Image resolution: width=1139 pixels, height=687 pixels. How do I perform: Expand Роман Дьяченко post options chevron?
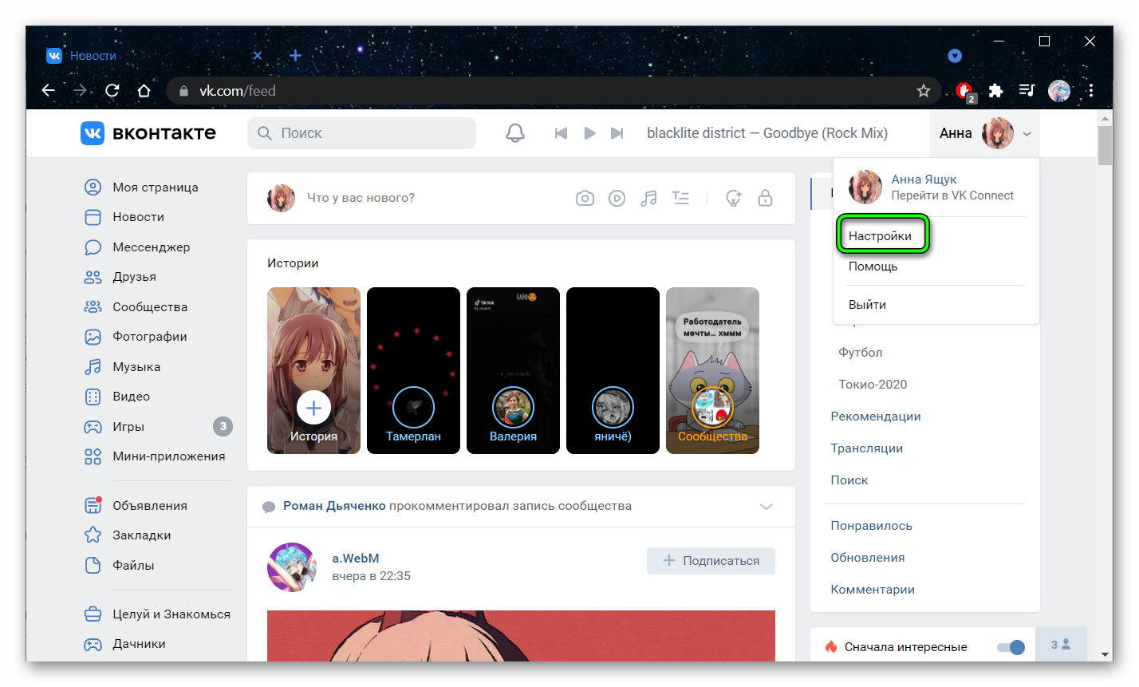(x=767, y=507)
